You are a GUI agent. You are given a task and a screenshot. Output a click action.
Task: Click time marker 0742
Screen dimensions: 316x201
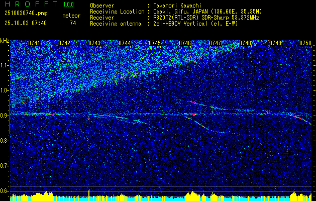64,43
